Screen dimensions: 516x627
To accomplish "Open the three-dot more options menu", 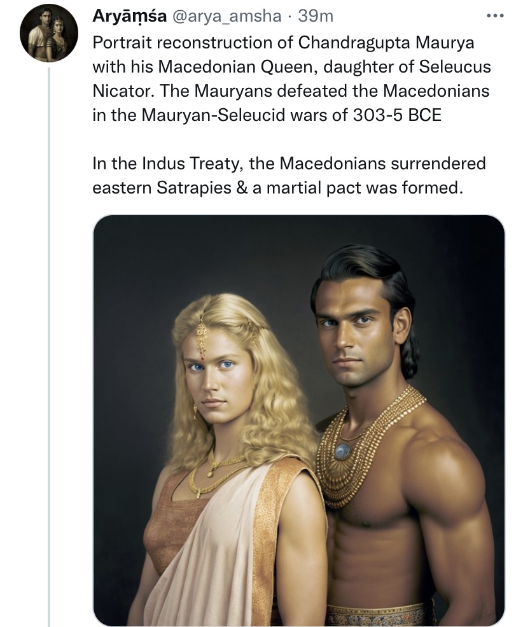I will click(x=495, y=17).
